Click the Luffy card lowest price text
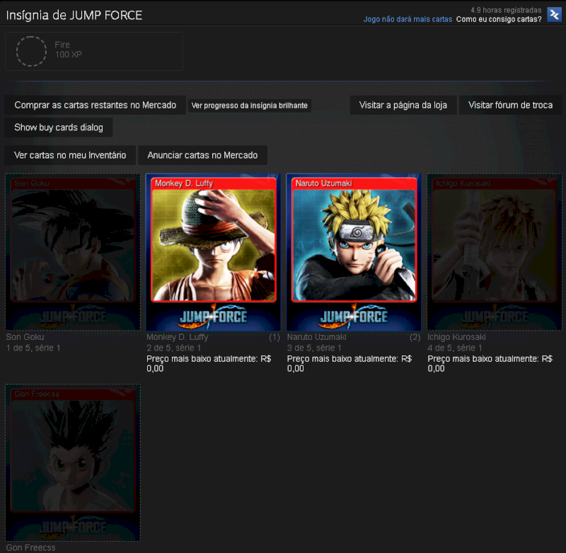566x553 pixels. pos(209,363)
